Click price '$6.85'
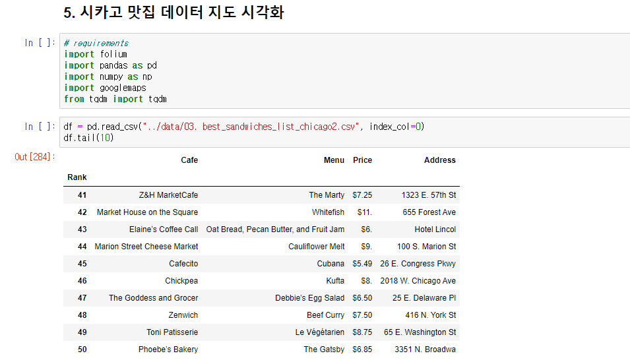This screenshot has width=630, height=364. tap(362, 349)
